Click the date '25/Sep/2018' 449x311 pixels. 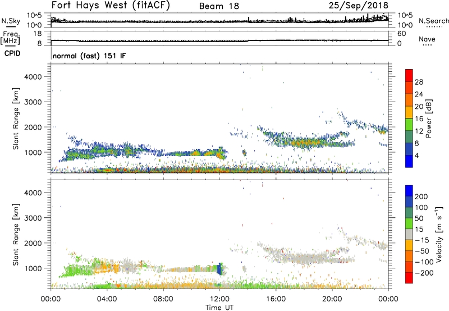click(x=359, y=5)
